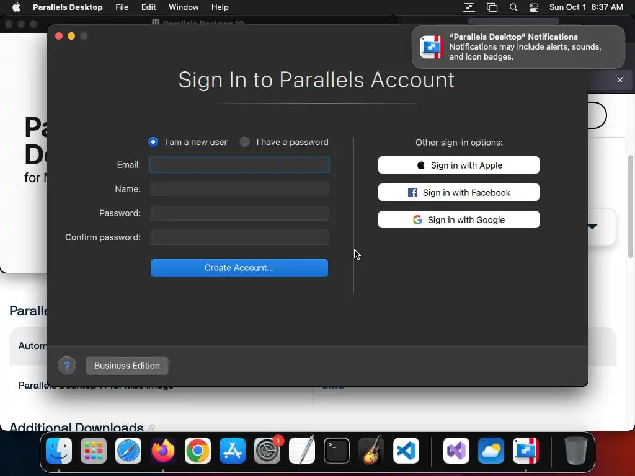Click the browser page vertical scrollbar
Screen dimensions: 635x476
pos(630,206)
